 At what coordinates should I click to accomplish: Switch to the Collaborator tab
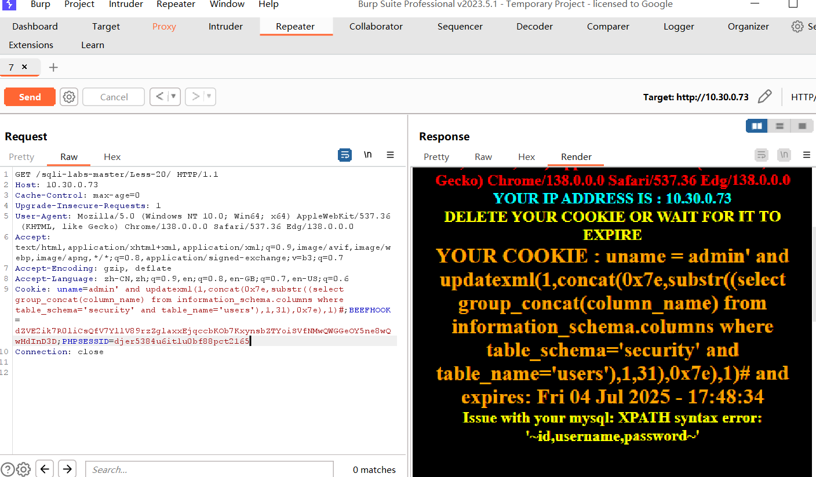[x=376, y=27]
